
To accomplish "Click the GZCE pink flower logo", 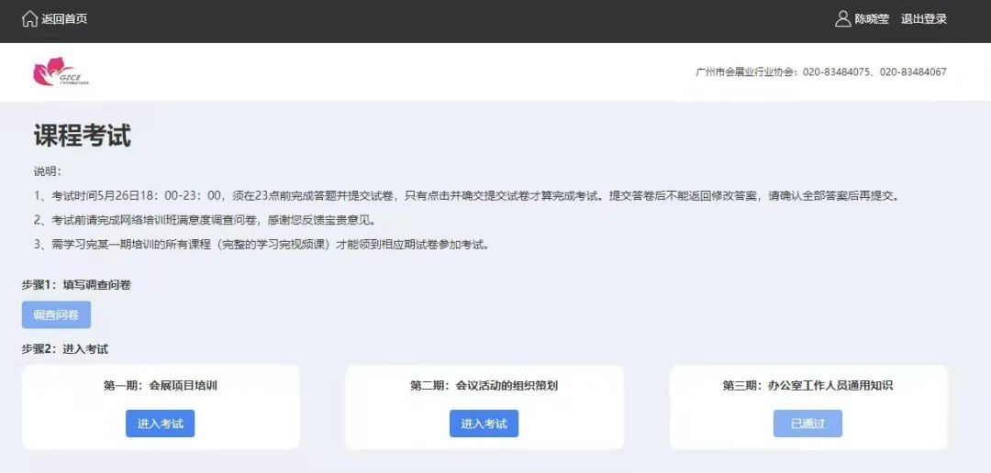I will pyautogui.click(x=57, y=72).
